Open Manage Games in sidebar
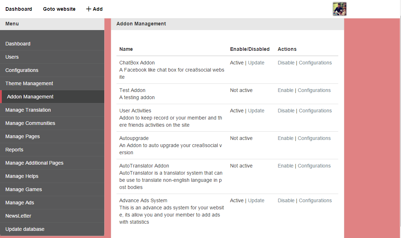401x238 pixels. (x=52, y=189)
